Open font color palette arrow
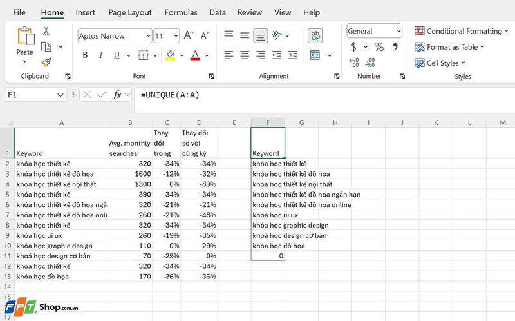Screen dimensions: 515x321 tap(207, 55)
